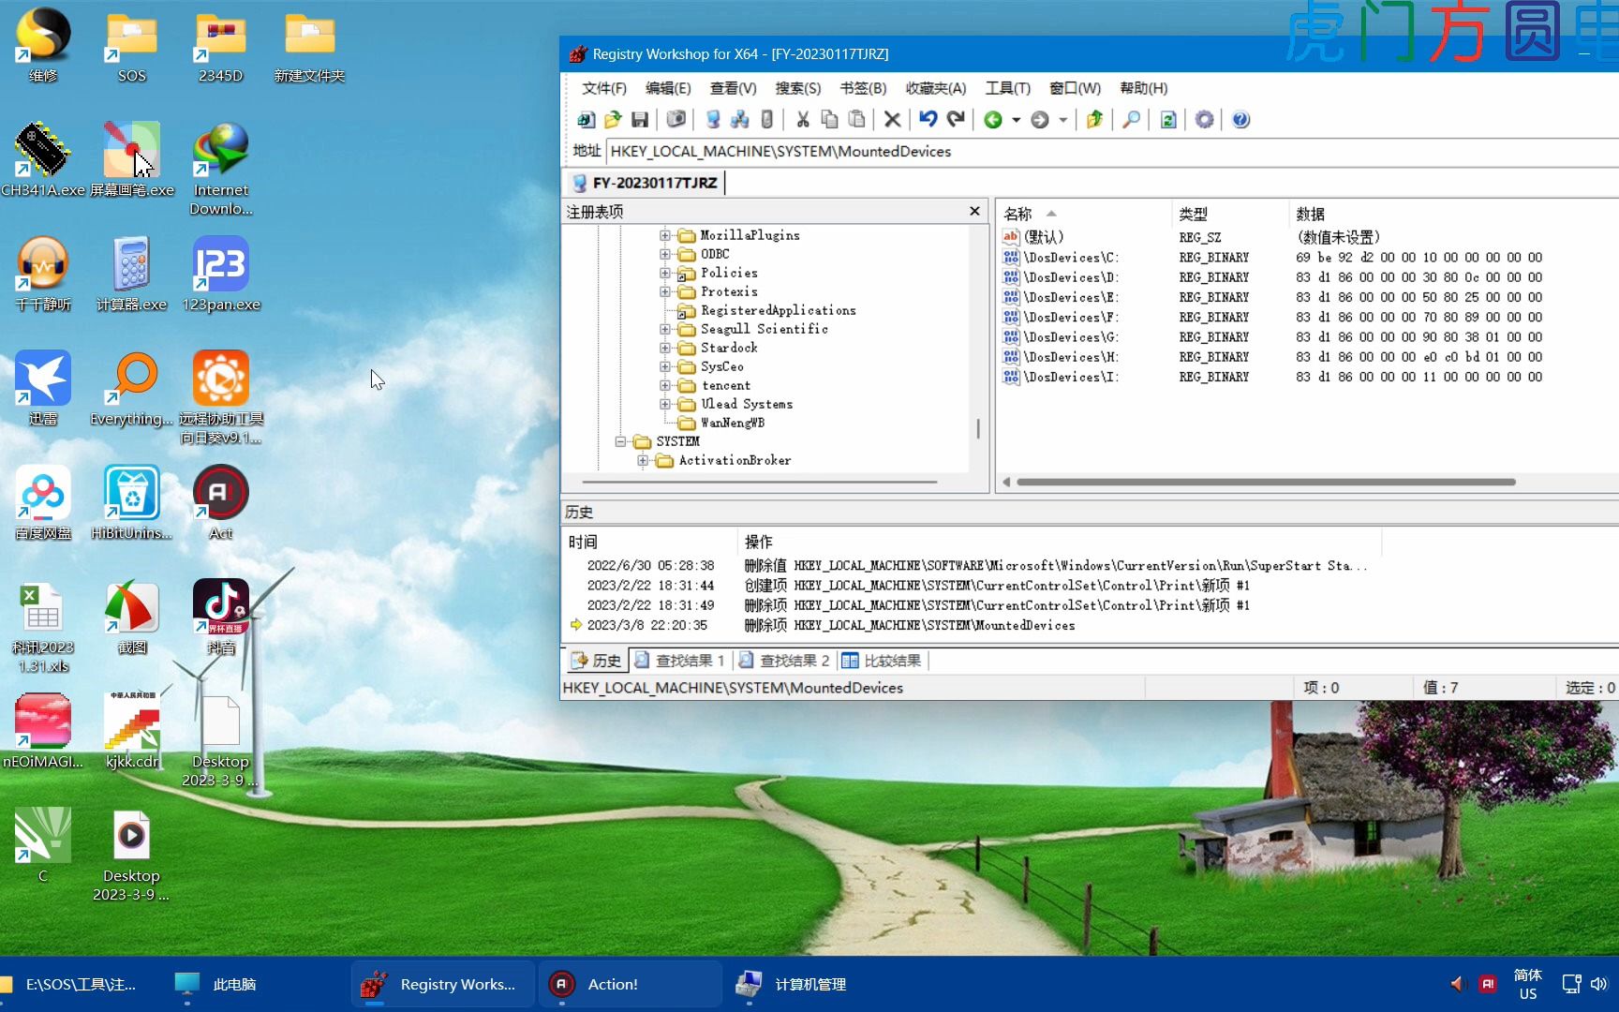The height and width of the screenshot is (1012, 1619).
Task: Click the Cut scissors icon
Action: tap(803, 120)
